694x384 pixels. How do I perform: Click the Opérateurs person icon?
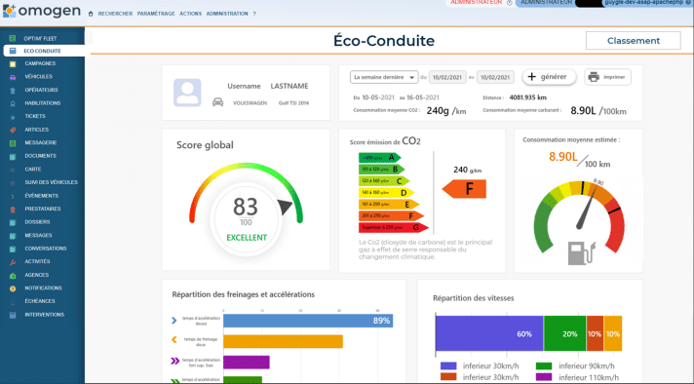coord(13,91)
